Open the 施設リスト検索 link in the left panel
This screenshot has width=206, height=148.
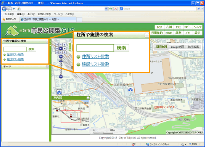click(15, 60)
